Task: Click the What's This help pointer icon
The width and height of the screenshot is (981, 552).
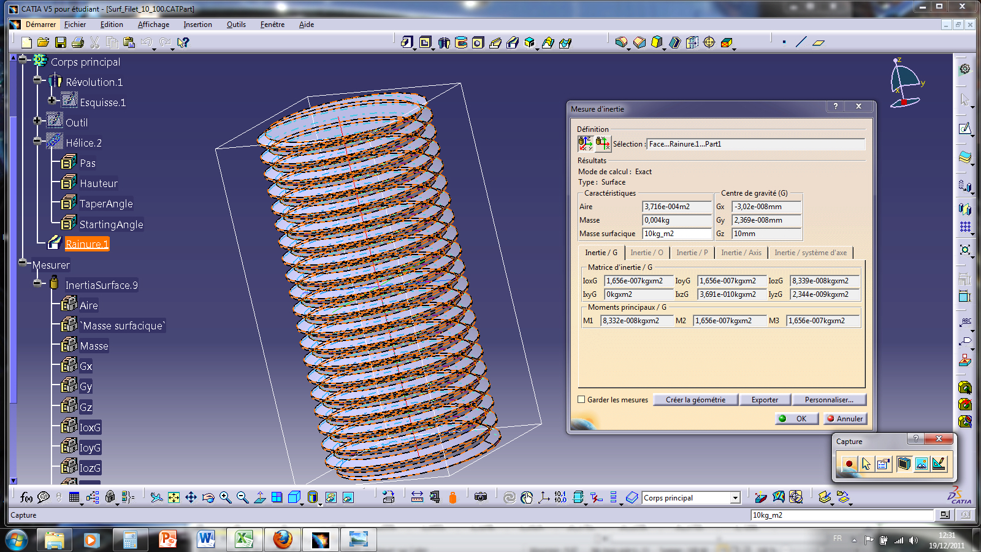Action: point(183,42)
